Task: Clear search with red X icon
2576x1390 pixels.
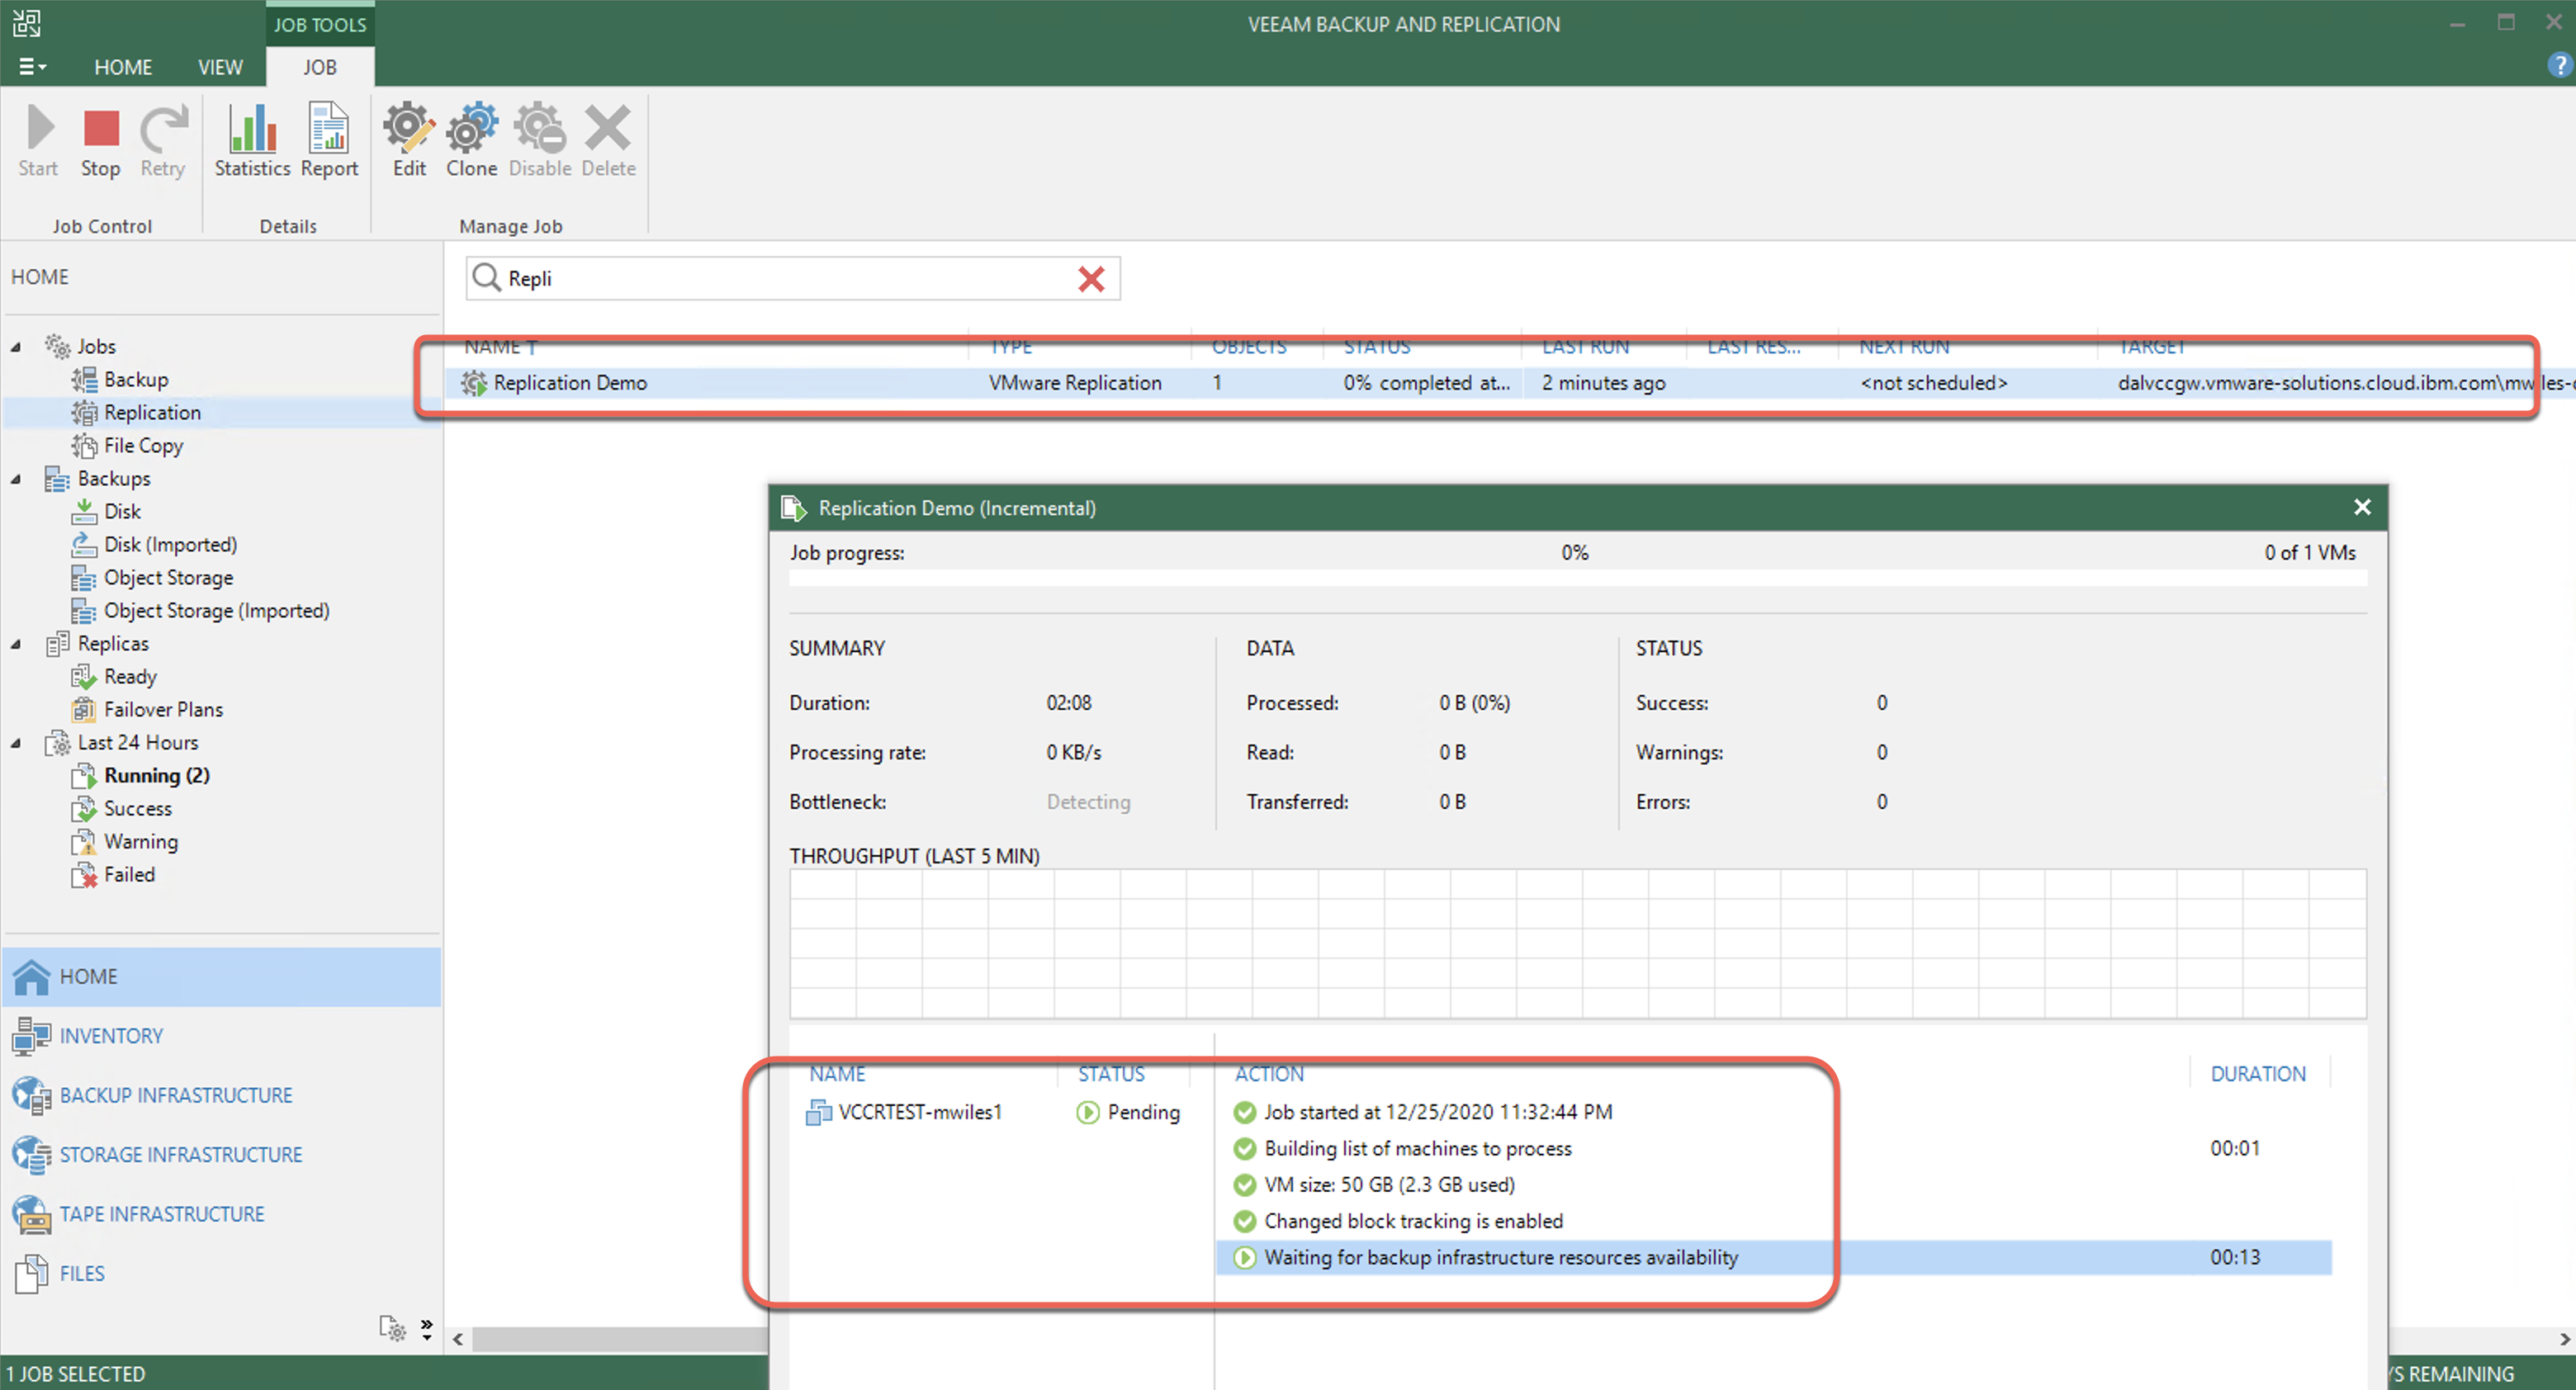Action: (1091, 279)
